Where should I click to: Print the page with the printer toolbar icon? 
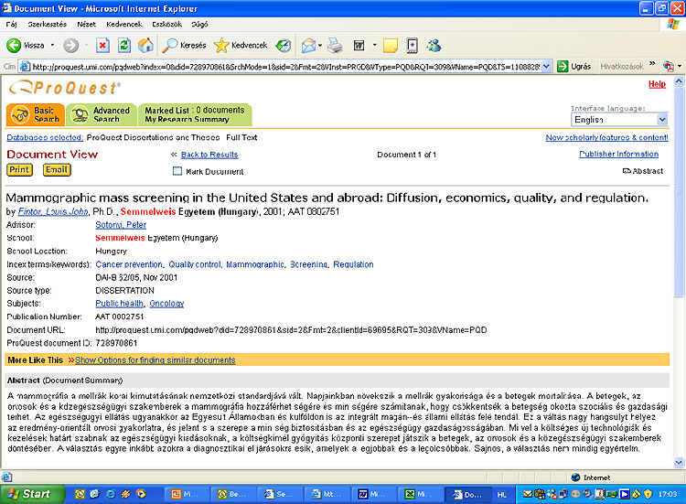335,45
